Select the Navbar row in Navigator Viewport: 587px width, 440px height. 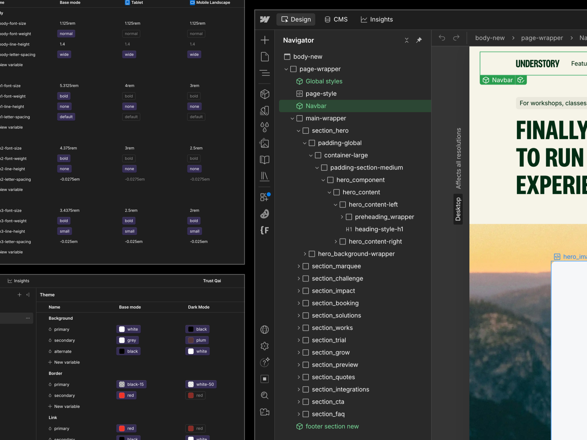click(x=355, y=106)
